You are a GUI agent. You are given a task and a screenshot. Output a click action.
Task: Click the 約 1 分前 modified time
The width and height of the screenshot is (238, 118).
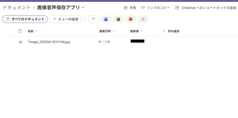click(104, 42)
